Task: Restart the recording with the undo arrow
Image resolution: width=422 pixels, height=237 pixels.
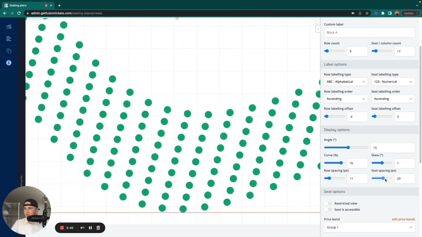Action: point(82,228)
